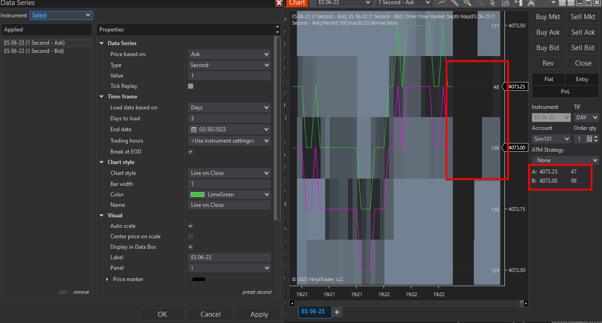Open the ATM Strategy dropdown
The height and width of the screenshot is (323, 602).
pos(565,160)
